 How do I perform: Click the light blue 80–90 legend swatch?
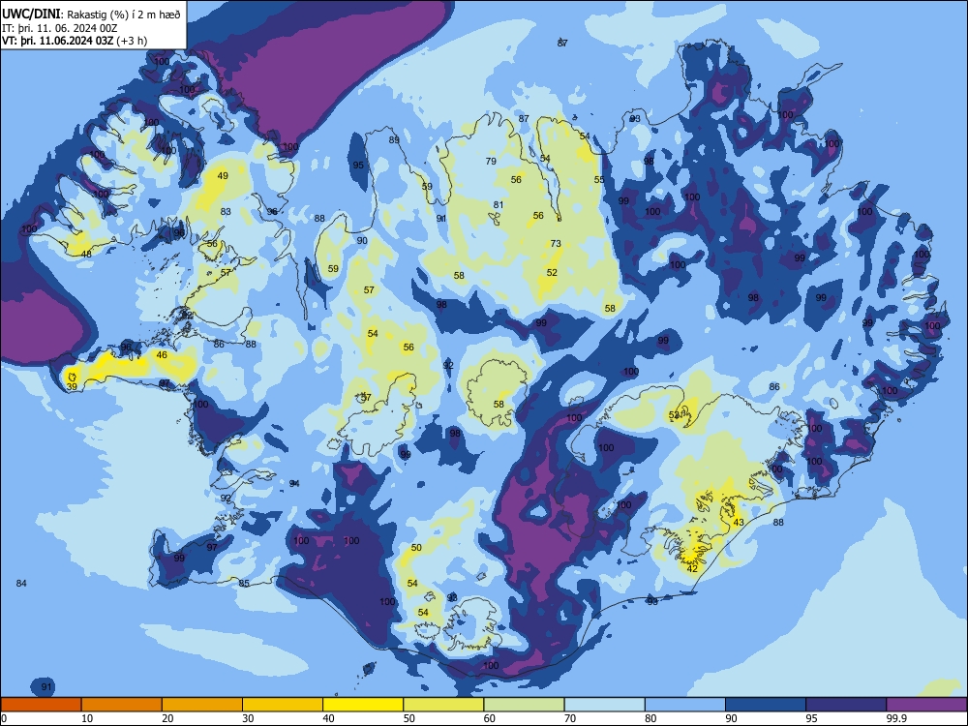tap(685, 705)
